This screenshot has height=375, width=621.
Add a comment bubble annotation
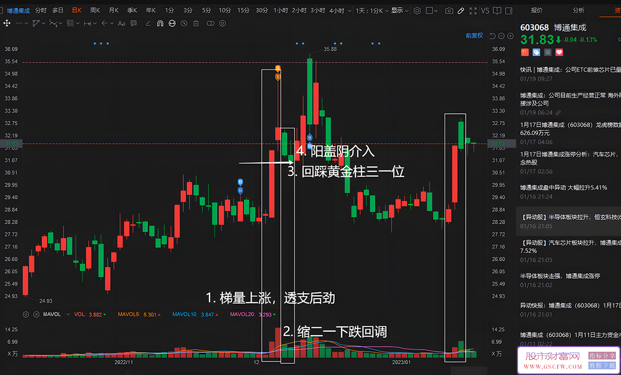[x=134, y=23]
